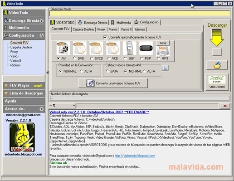Select the 3GP radio button

click(125, 58)
